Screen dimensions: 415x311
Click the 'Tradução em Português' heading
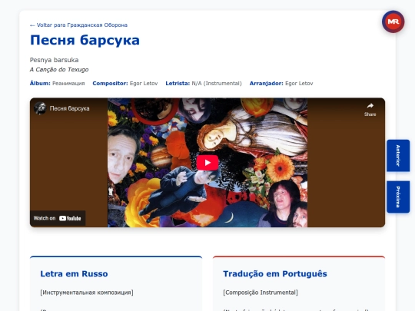(275, 273)
